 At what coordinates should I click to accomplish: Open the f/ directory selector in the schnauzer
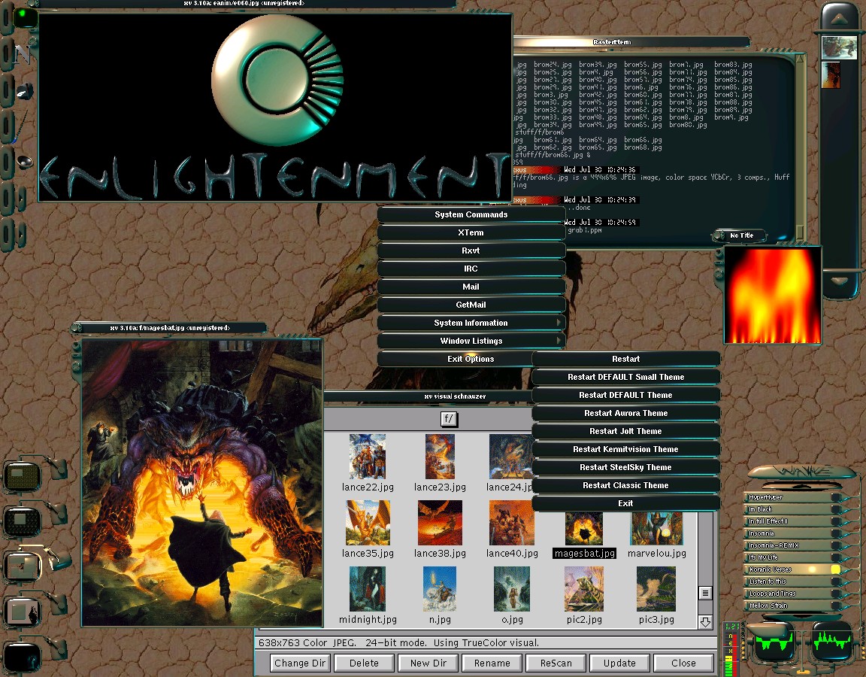449,419
